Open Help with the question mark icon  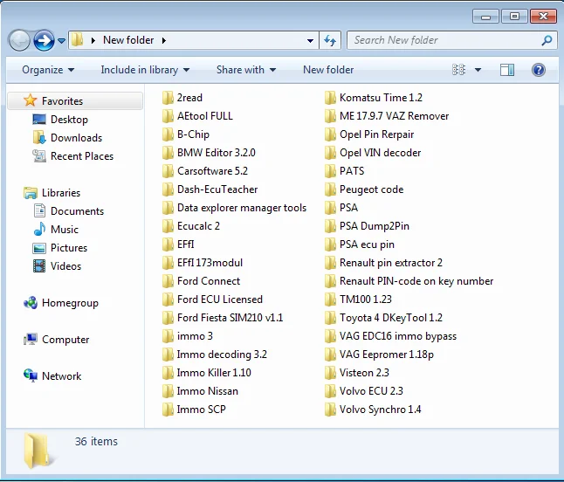[x=538, y=70]
